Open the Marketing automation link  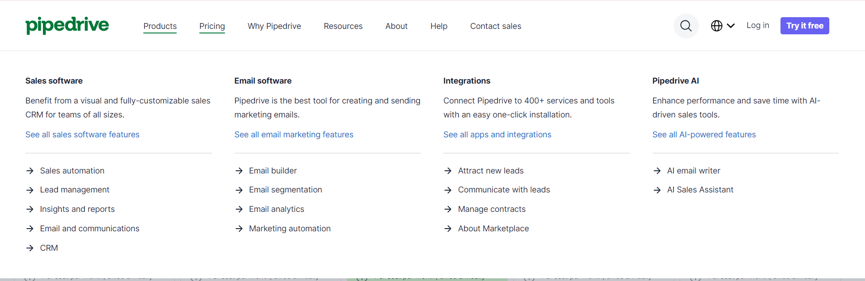point(290,229)
